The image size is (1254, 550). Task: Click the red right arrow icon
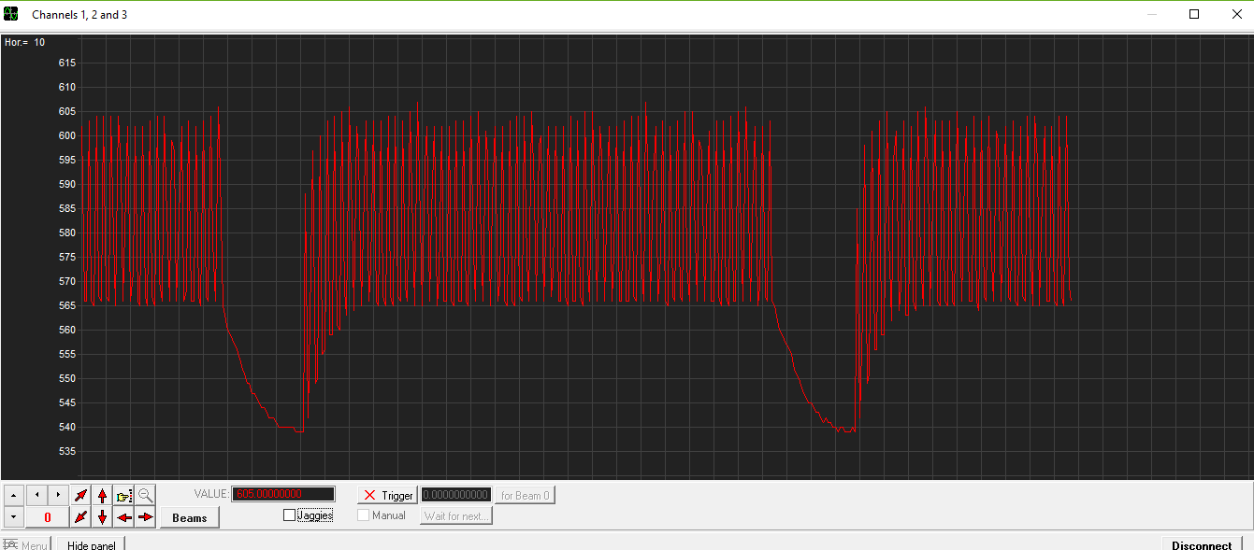146,516
